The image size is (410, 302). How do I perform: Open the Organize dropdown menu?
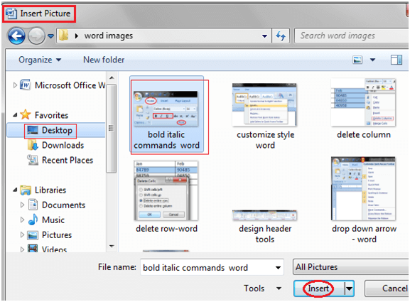pyautogui.click(x=40, y=60)
